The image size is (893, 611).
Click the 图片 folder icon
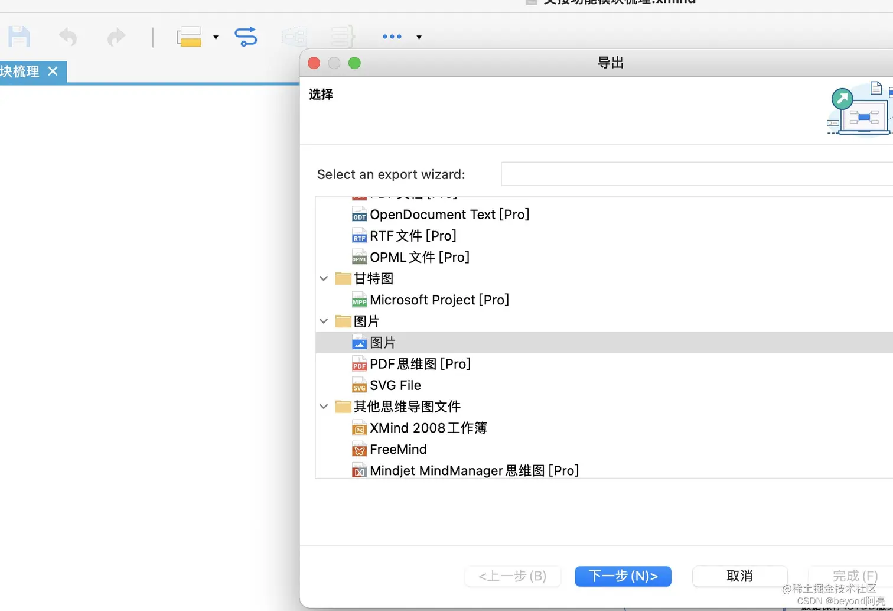point(343,321)
